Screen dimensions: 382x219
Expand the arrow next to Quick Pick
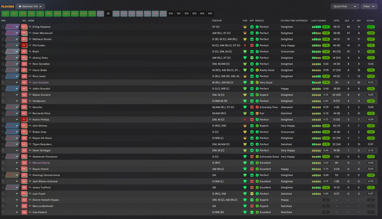[x=355, y=6]
